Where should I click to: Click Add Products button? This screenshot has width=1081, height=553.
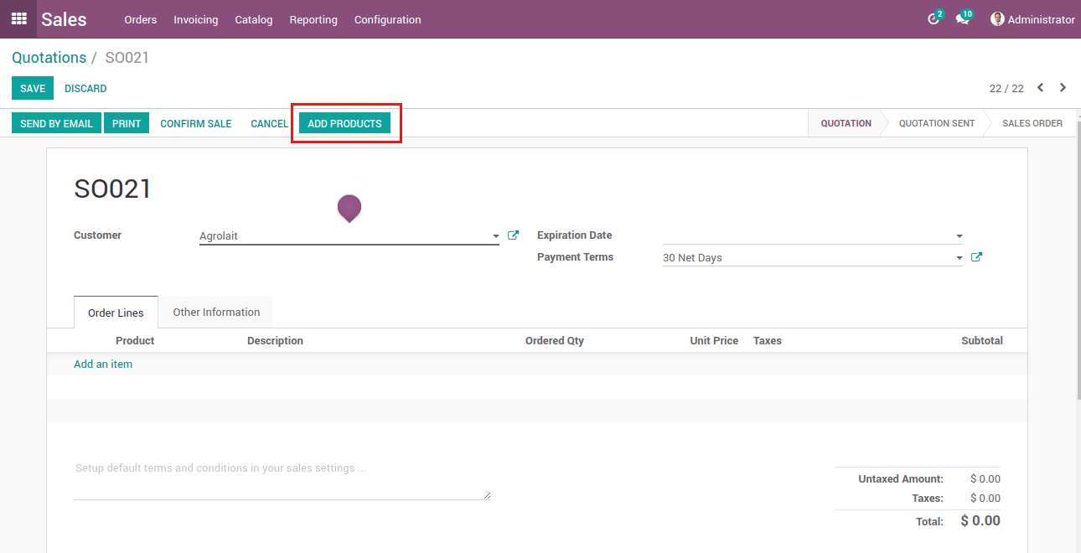(344, 123)
